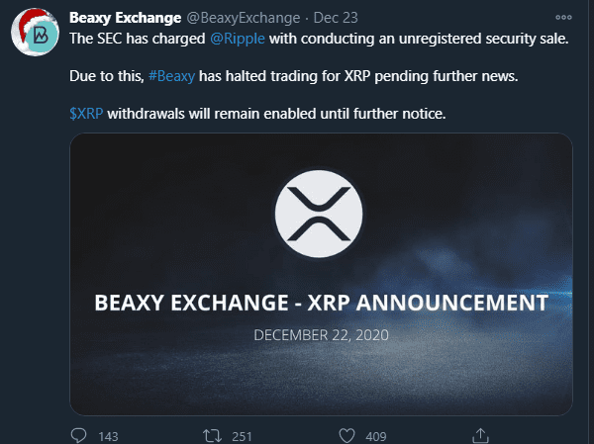
Task: Retweet using the retweet arrows icon
Action: point(211,435)
